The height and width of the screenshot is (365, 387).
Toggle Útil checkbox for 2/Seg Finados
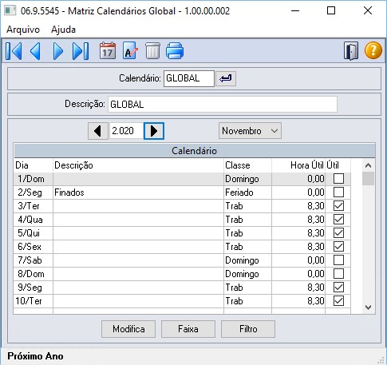coord(338,192)
